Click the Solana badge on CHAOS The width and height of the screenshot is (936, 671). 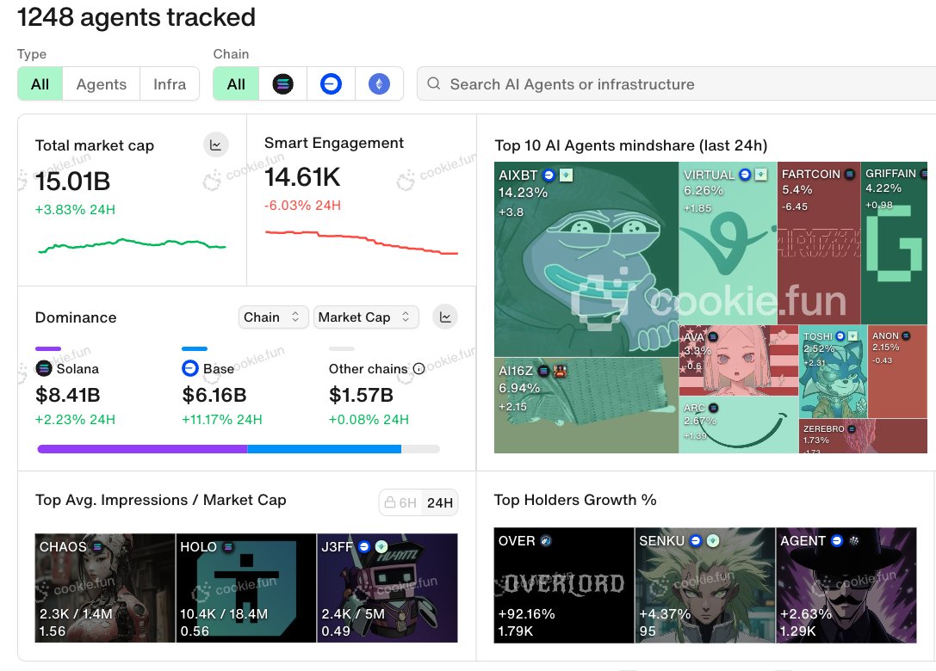(x=96, y=546)
